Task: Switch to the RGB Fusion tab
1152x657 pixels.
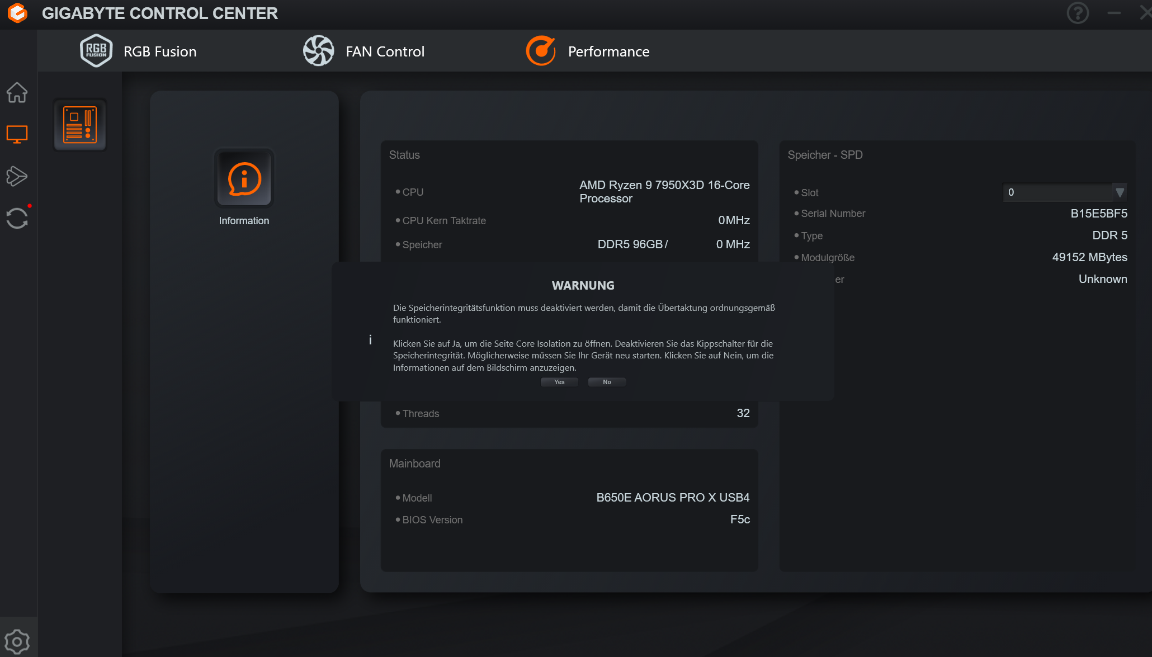Action: pyautogui.click(x=160, y=51)
